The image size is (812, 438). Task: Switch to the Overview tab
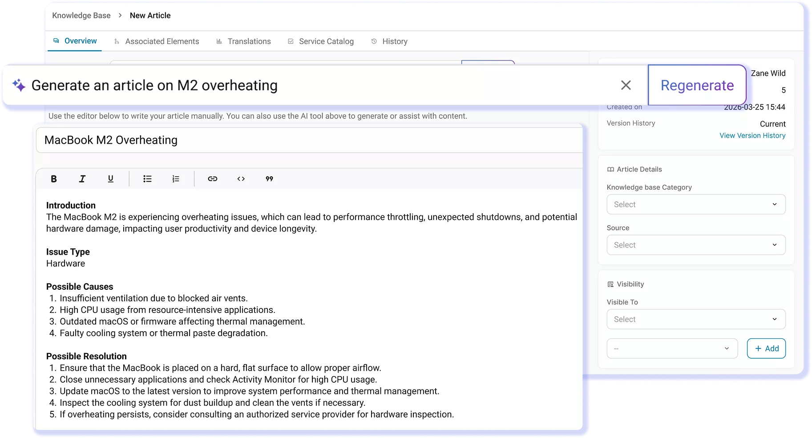(x=75, y=41)
